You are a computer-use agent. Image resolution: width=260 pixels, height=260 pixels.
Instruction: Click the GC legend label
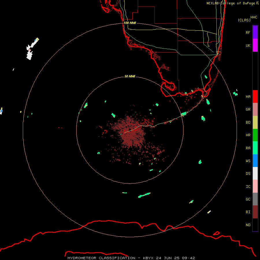(248, 199)
